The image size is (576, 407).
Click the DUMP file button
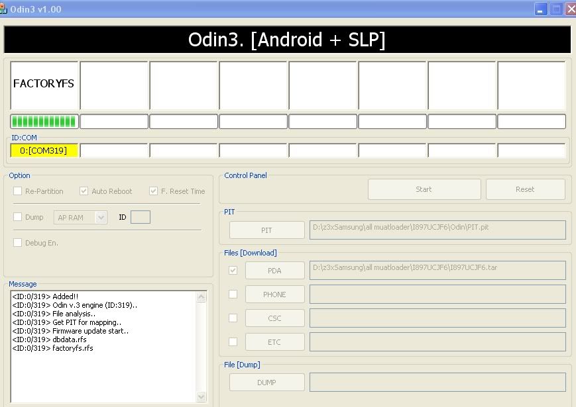click(x=266, y=383)
